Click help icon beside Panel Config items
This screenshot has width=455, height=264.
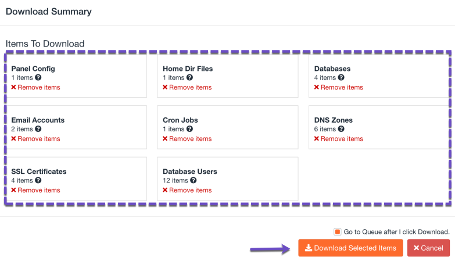pyautogui.click(x=38, y=77)
